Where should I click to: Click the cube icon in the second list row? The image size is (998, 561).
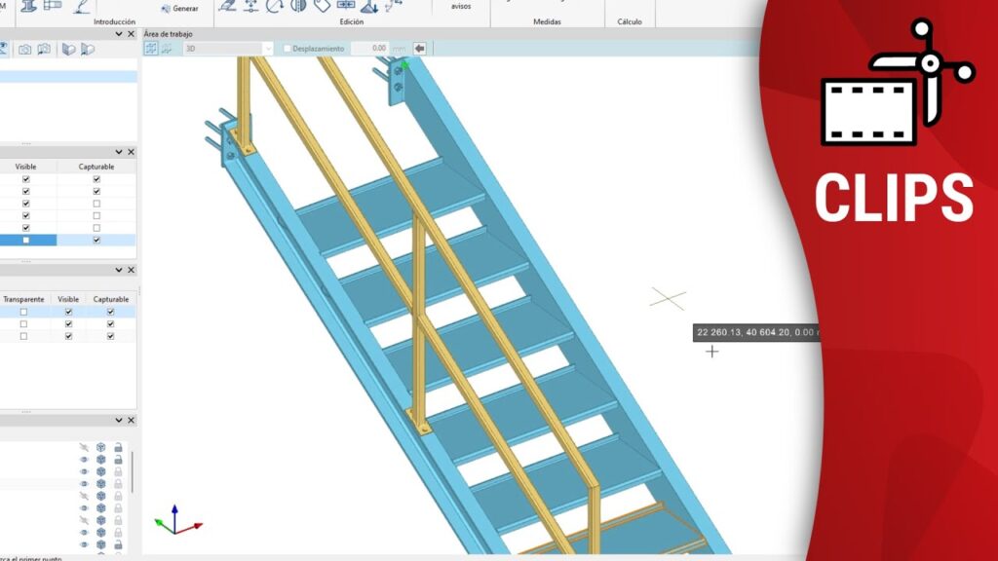100,459
